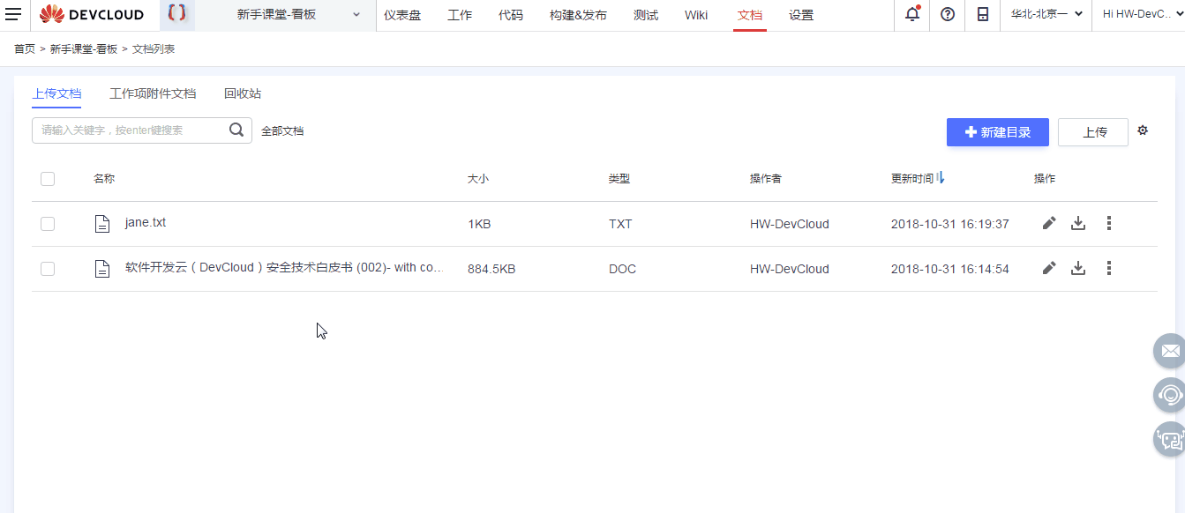
Task: Open the document list settings gear
Action: [1143, 130]
